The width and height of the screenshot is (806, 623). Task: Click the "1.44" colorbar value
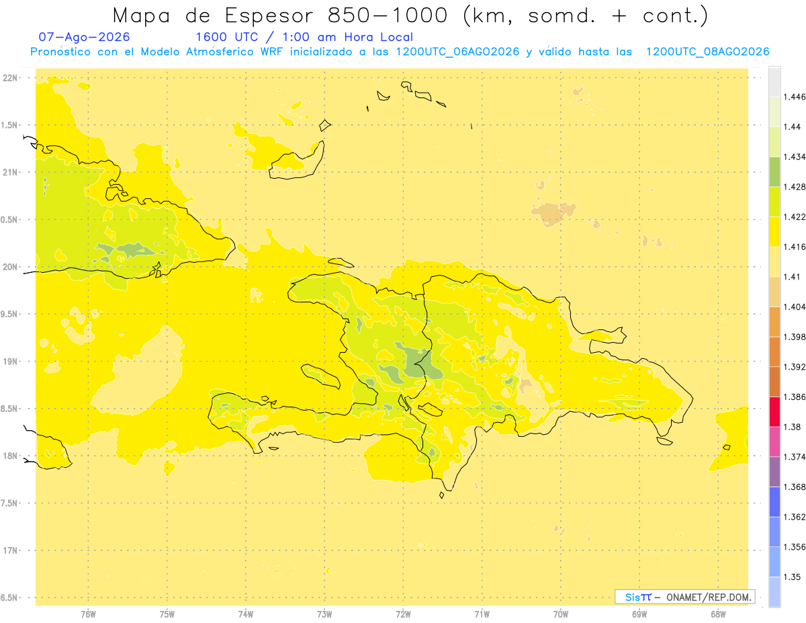tap(792, 127)
